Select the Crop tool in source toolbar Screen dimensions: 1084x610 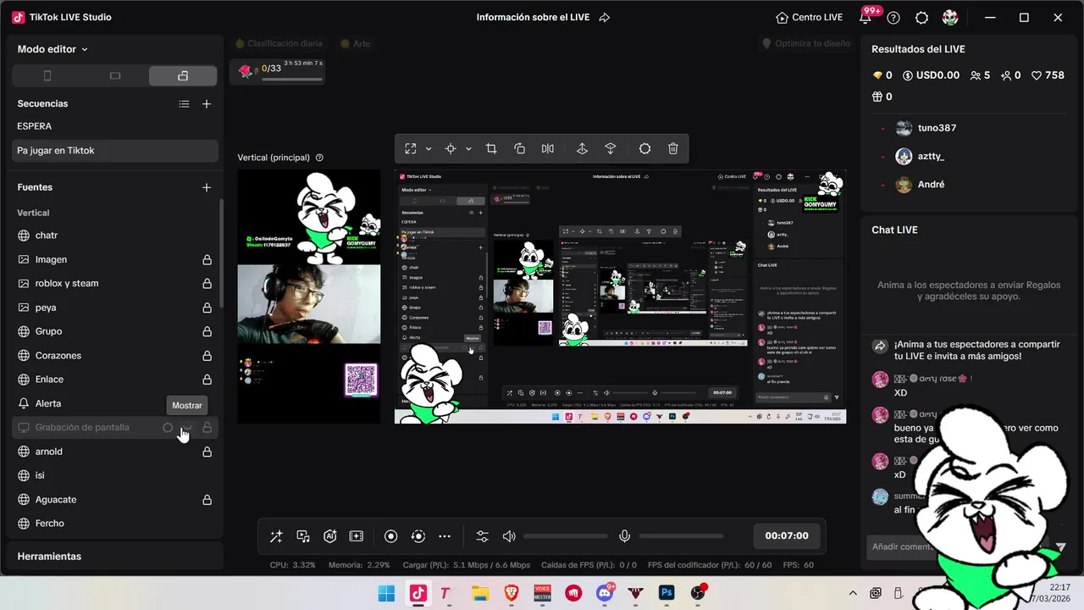491,148
